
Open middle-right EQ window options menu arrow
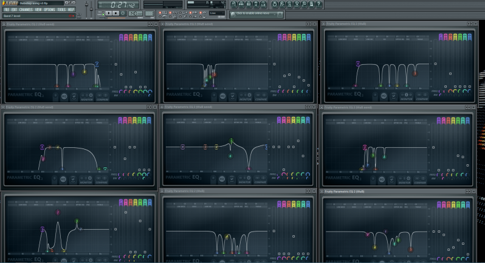[322, 107]
